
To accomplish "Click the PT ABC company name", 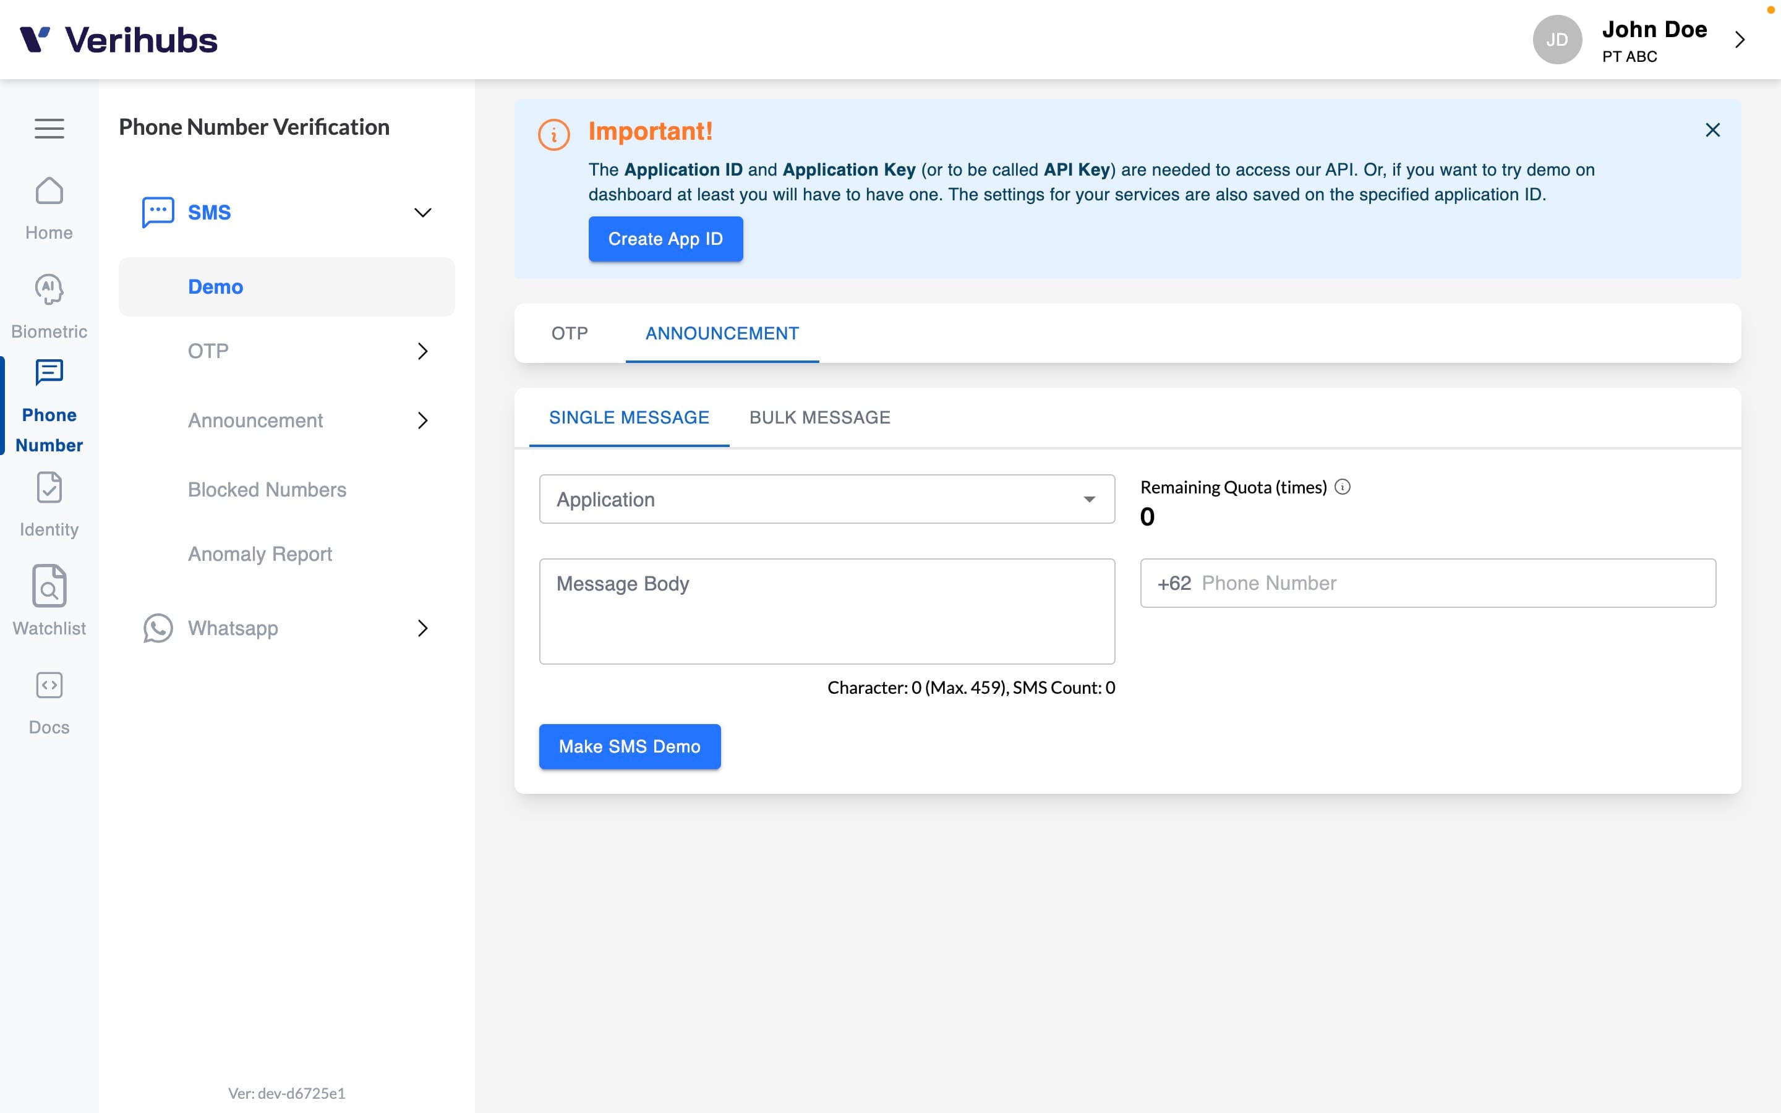I will click(x=1629, y=57).
